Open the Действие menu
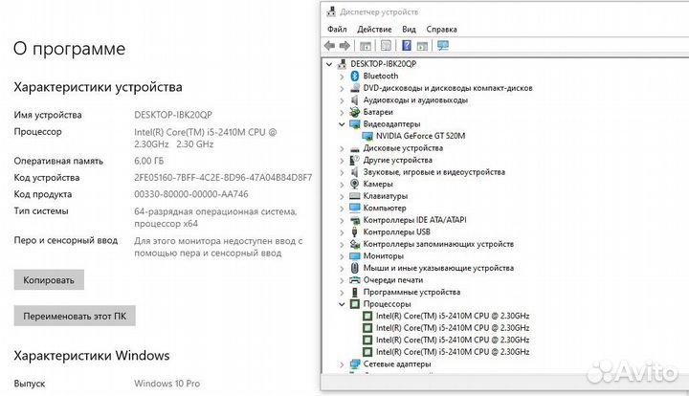The width and height of the screenshot is (689, 396). [x=374, y=29]
